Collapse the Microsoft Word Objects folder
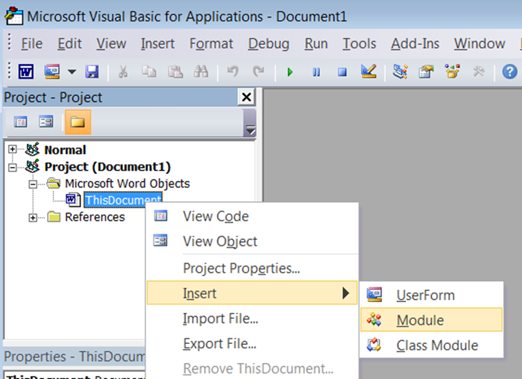522x379 pixels. tap(33, 184)
